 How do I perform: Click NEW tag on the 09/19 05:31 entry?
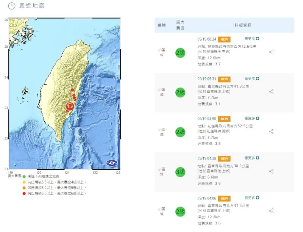[224, 79]
